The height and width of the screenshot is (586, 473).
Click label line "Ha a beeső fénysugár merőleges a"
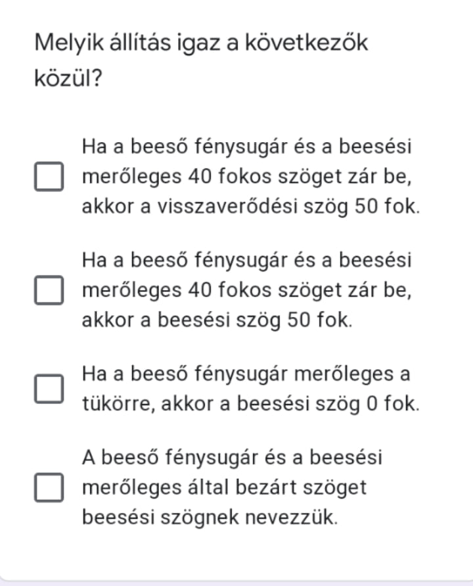point(246,374)
